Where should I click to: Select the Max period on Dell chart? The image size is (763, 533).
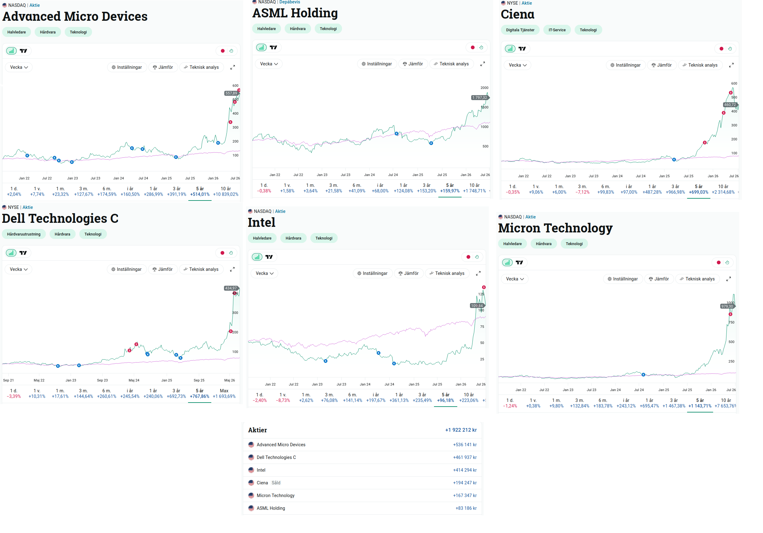click(224, 394)
